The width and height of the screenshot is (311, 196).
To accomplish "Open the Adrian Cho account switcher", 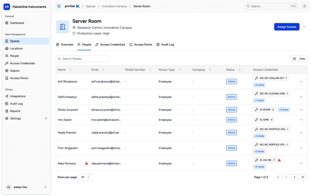I will 26,187.
